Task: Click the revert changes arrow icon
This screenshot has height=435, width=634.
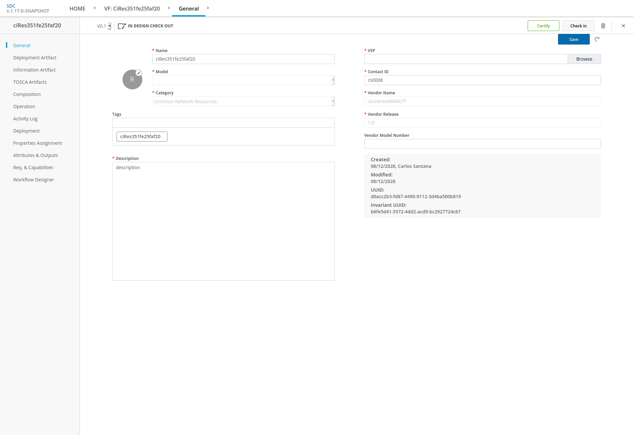Action: tap(597, 39)
